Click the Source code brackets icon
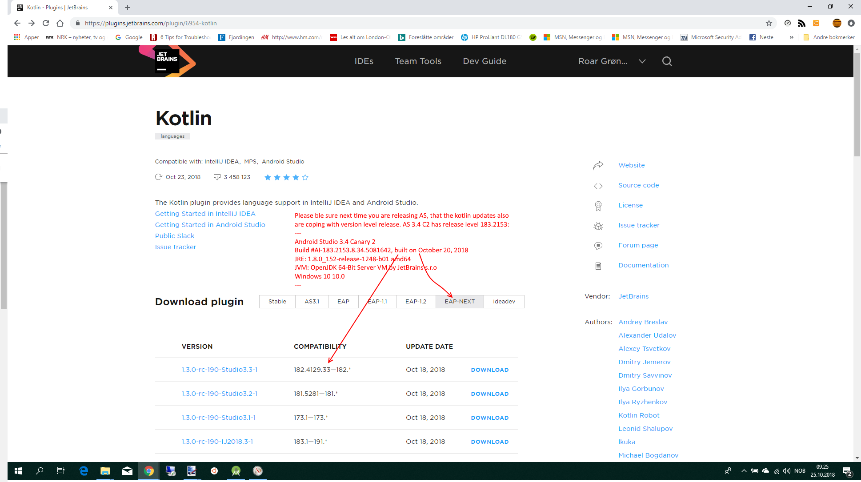The height and width of the screenshot is (482, 861). click(598, 186)
